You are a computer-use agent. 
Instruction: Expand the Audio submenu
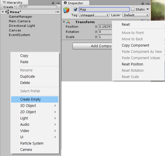coord(35,125)
